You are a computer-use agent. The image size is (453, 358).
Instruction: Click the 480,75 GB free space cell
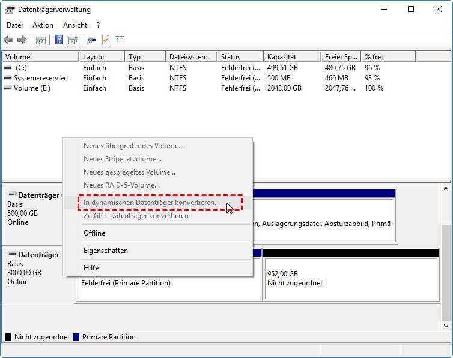pos(340,68)
